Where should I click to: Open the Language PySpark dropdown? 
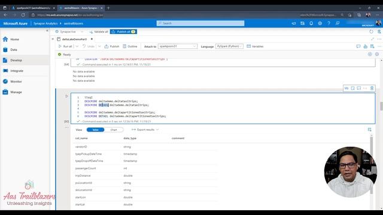(229, 47)
